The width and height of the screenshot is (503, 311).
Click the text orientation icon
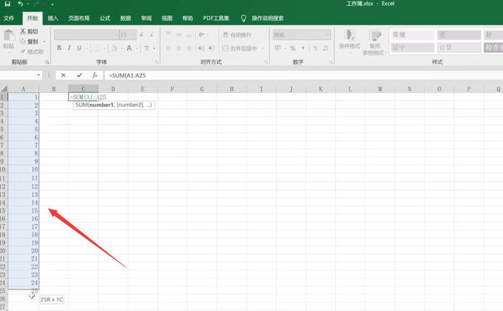(202, 34)
